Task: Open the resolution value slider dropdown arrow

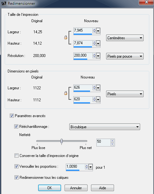Action: click(x=98, y=56)
